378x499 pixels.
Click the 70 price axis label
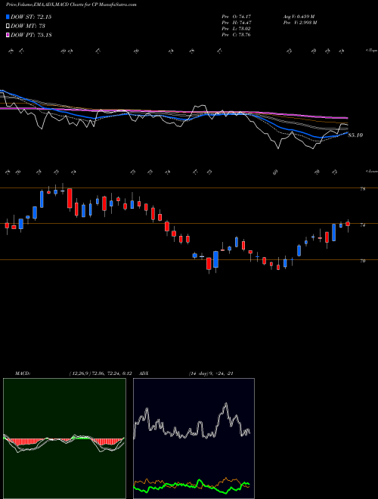[x=362, y=261]
